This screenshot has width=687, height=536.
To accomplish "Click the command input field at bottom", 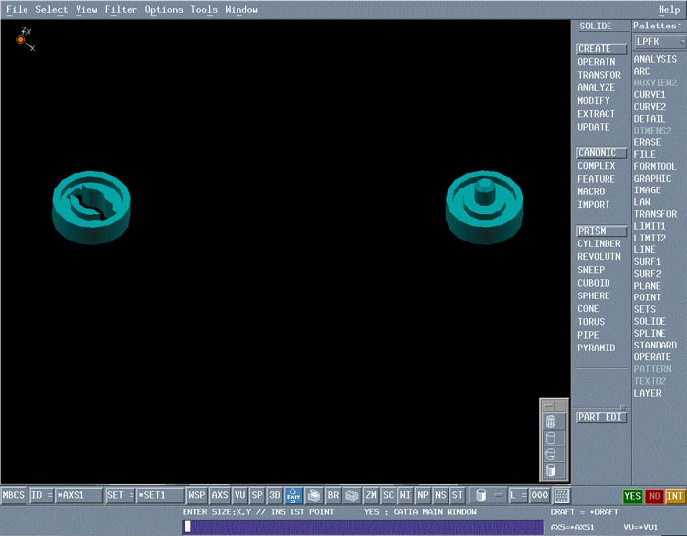I will click(362, 527).
